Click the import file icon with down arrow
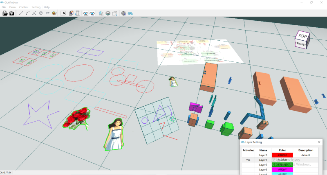327x175 pixels. pyautogui.click(x=12, y=13)
